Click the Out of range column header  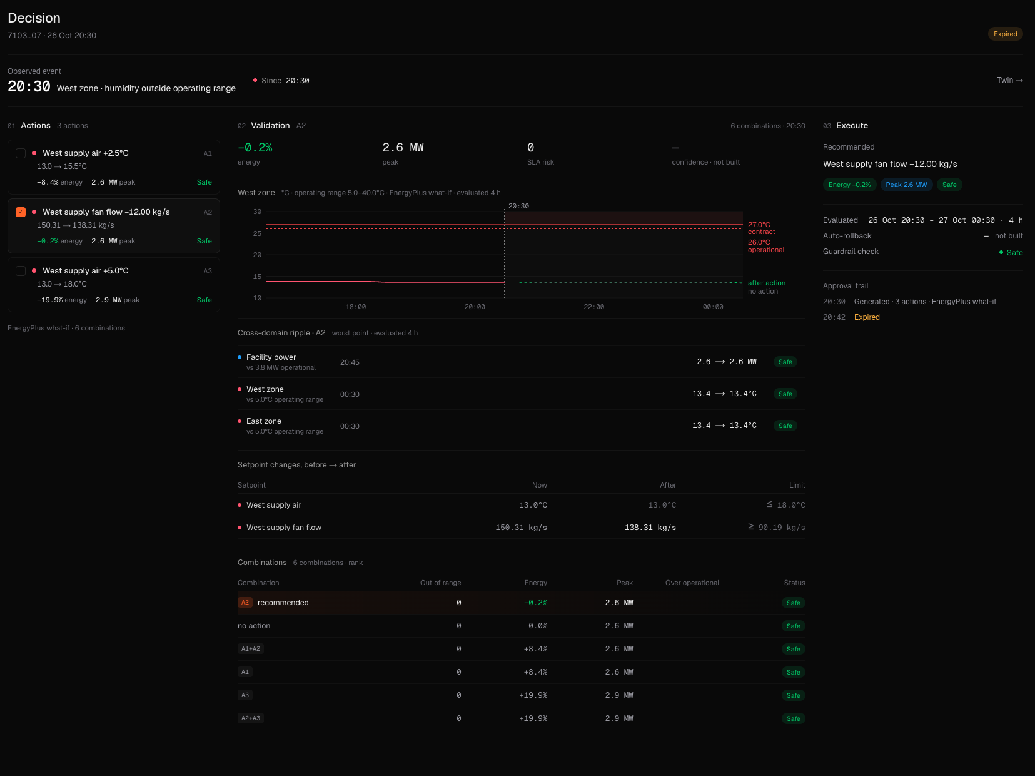pos(440,583)
